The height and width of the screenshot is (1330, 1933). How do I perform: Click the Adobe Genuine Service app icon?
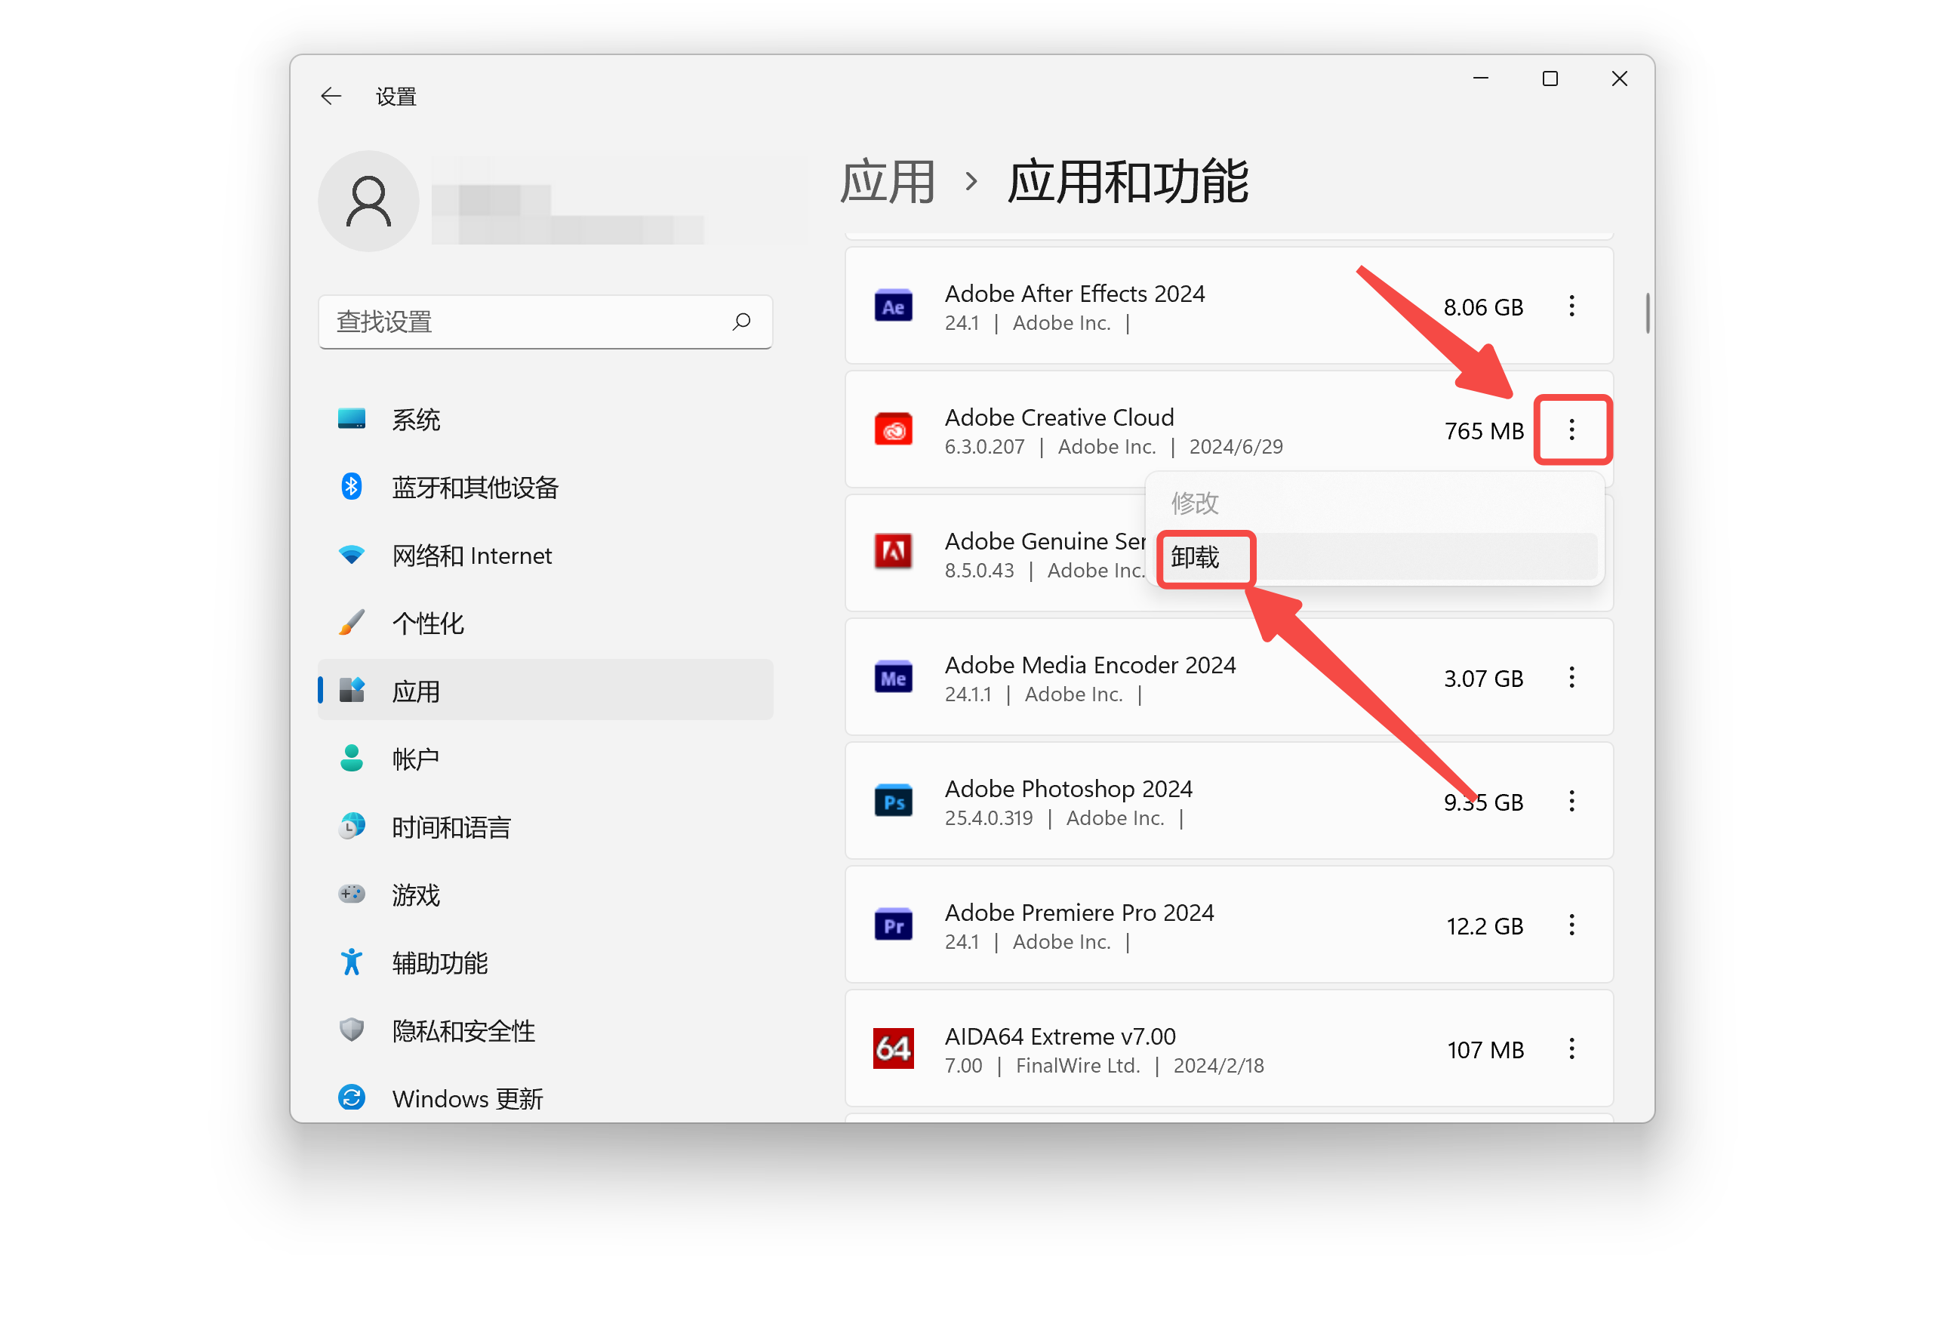(893, 553)
